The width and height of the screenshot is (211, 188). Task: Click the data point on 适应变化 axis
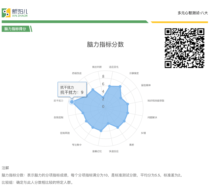pyautogui.click(x=110, y=86)
